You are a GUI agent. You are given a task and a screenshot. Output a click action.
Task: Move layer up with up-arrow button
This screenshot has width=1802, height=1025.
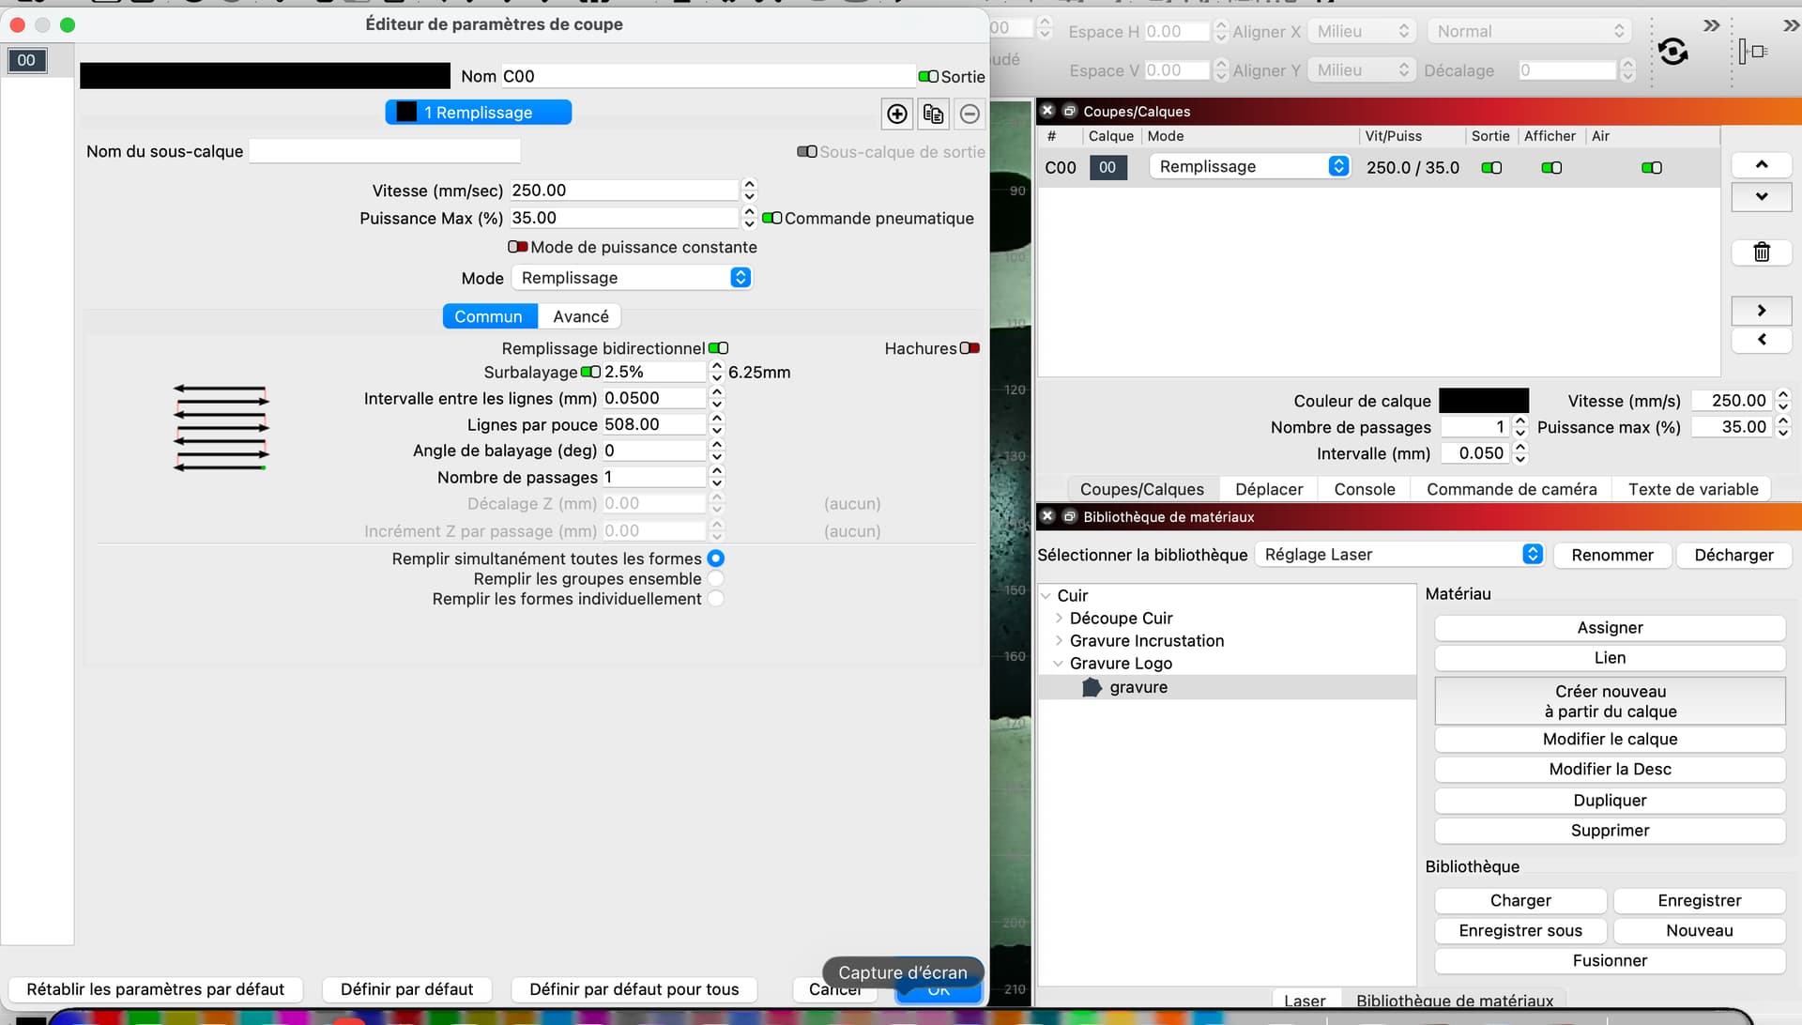point(1761,165)
